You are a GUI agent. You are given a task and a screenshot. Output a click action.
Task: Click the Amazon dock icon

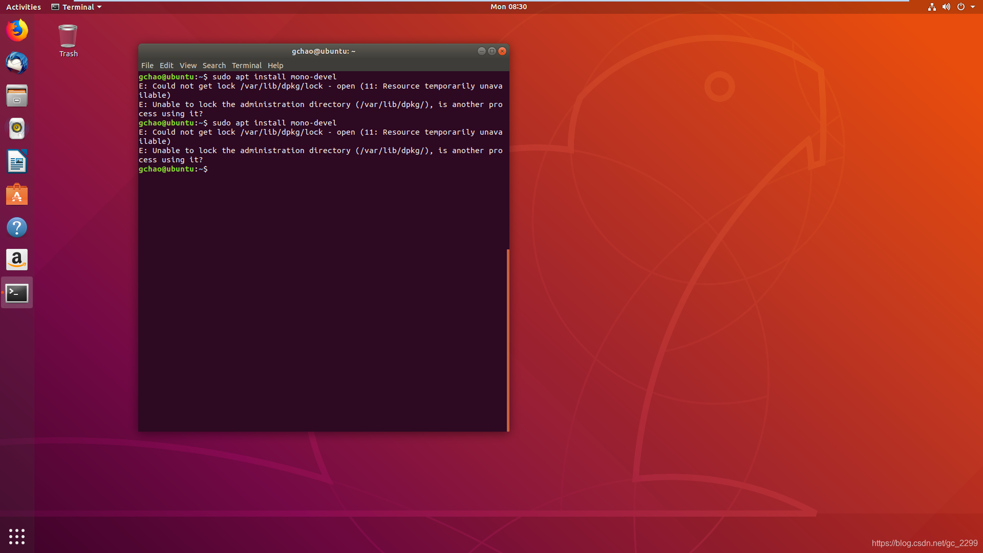point(17,260)
